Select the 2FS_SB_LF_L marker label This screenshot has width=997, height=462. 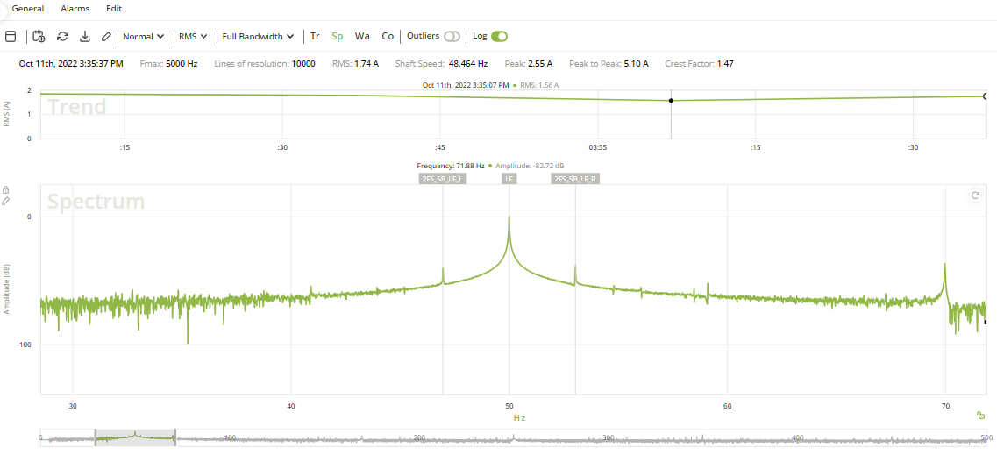tap(443, 179)
